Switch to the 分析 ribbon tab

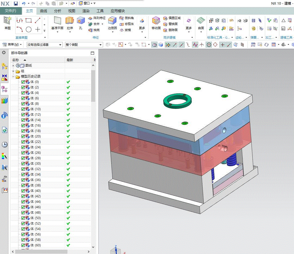[x=58, y=11]
